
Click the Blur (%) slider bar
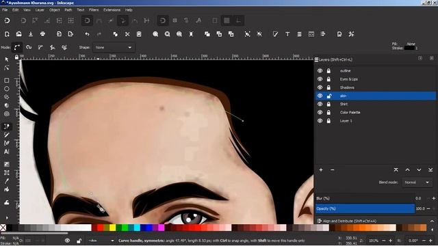(365, 198)
